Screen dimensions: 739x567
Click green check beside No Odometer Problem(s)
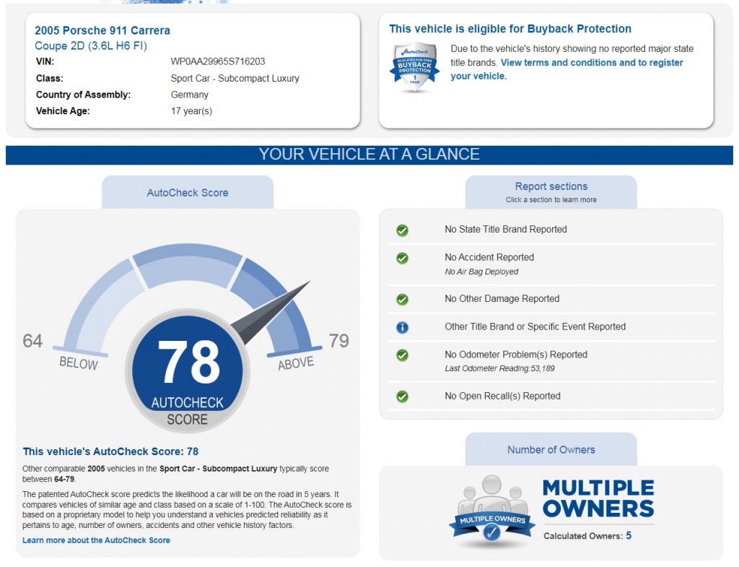click(x=402, y=355)
